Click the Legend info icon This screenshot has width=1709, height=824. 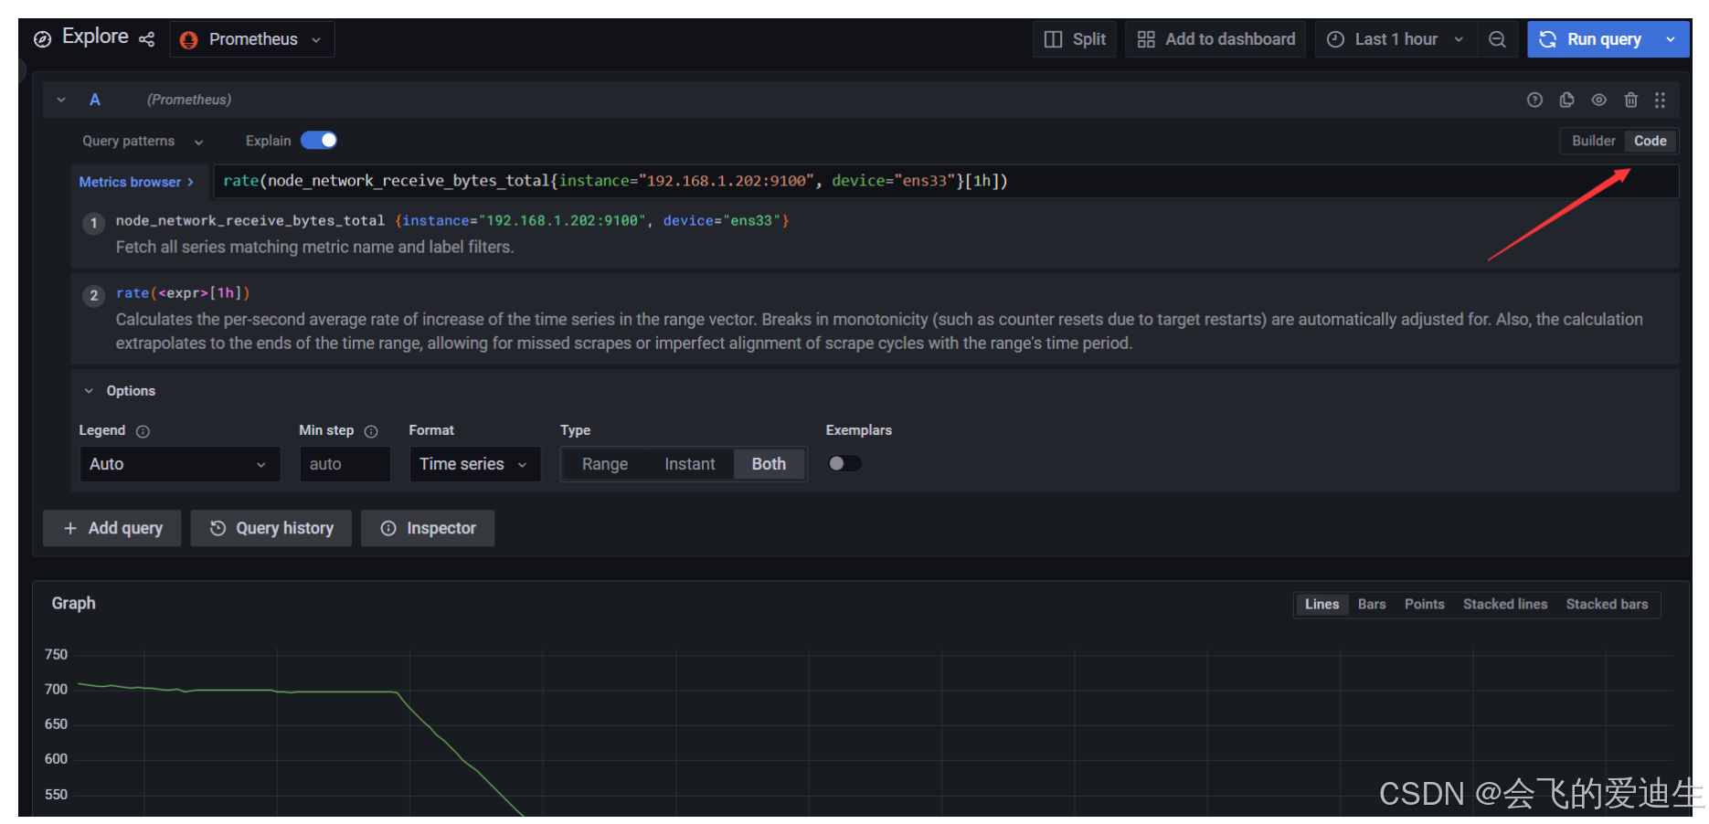pyautogui.click(x=143, y=431)
